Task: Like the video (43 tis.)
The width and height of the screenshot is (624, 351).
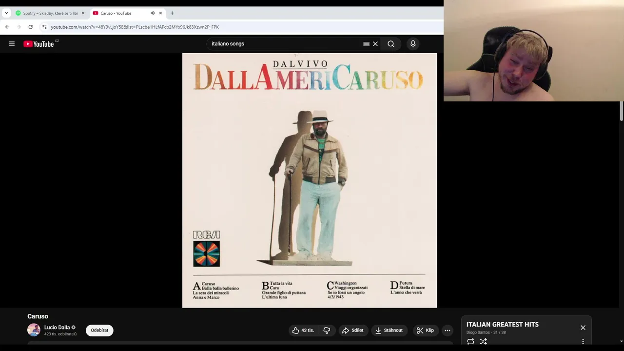Action: [303, 331]
